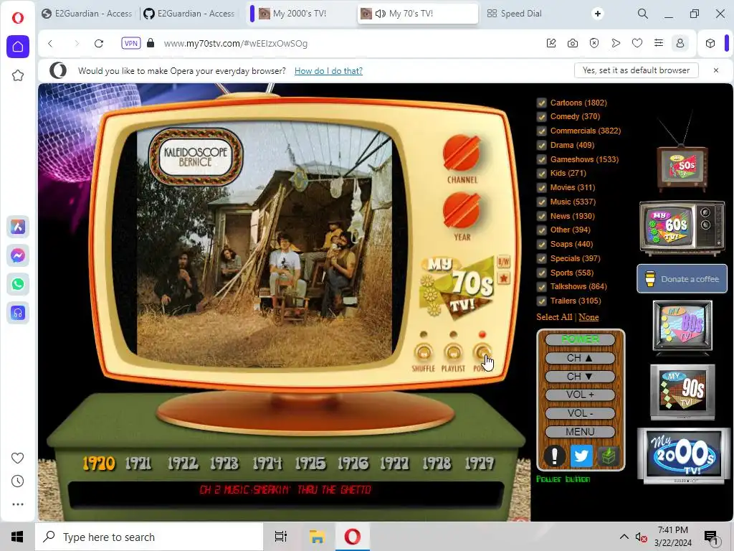Screen dimensions: 734x551
Task: View site security padlock info
Action: click(151, 43)
